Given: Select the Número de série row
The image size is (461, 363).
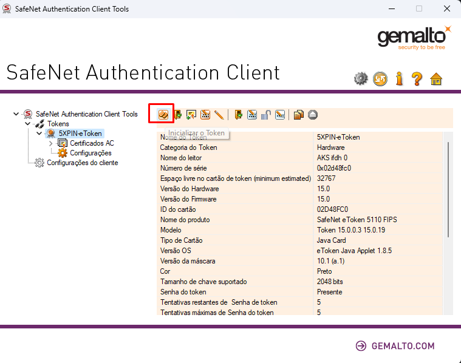Looking at the screenshot, I should [x=234, y=168].
